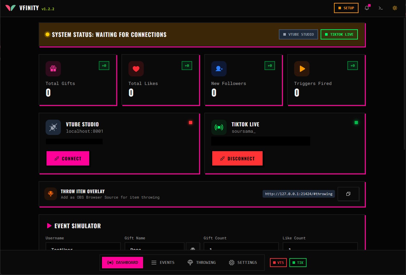
Task: Click the VFinity logo icon
Action: 10,8
